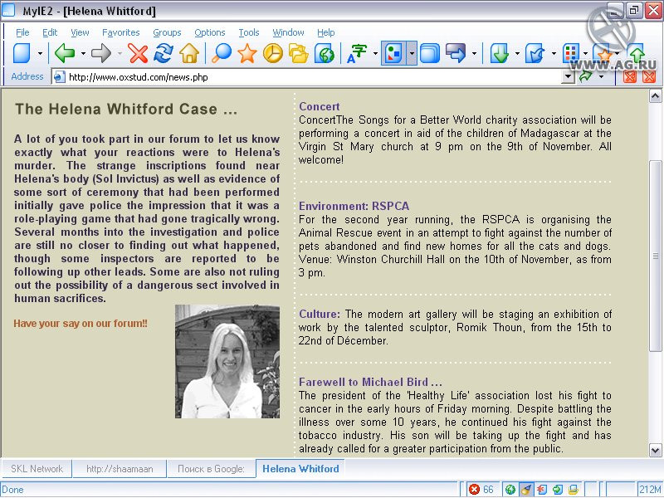
Task: Open the text encoding icon dropdown arrow
Action: point(375,53)
